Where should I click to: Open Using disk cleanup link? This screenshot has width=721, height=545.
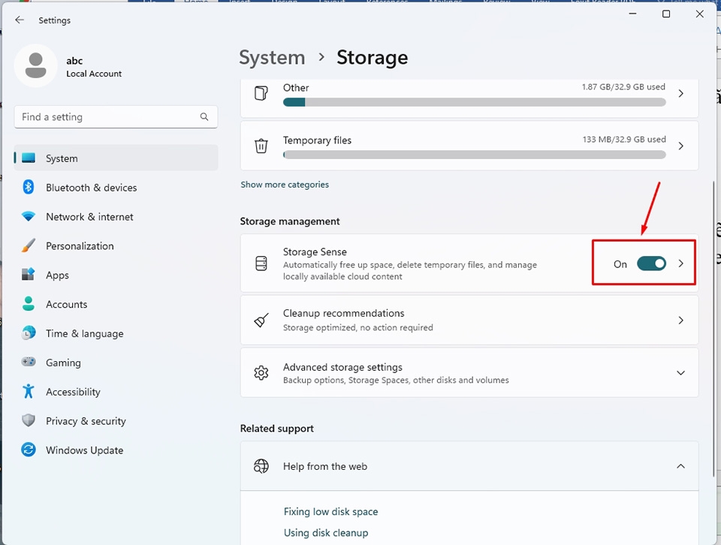[x=325, y=532]
